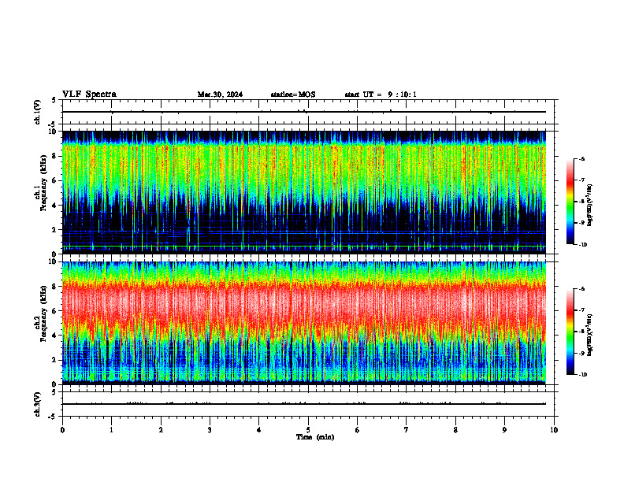Click time axis tick label "6"
The image size is (624, 482).
(x=358, y=430)
